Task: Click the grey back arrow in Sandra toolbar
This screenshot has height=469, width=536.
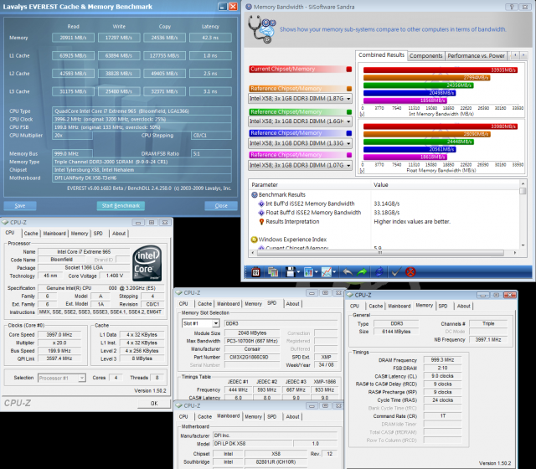Action: coord(348,272)
